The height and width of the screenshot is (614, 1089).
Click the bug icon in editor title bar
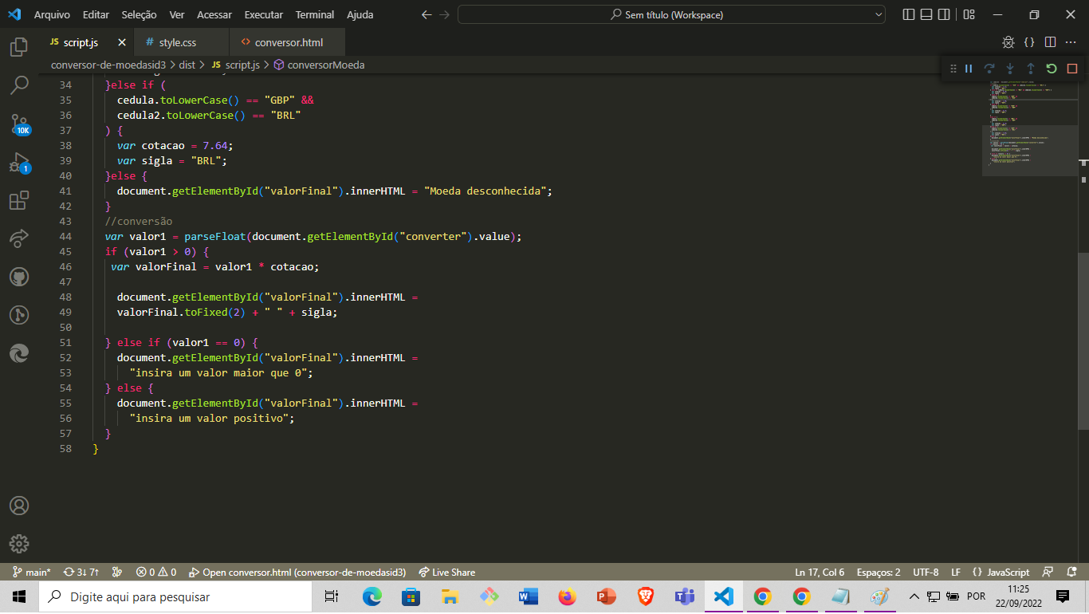coord(1008,42)
